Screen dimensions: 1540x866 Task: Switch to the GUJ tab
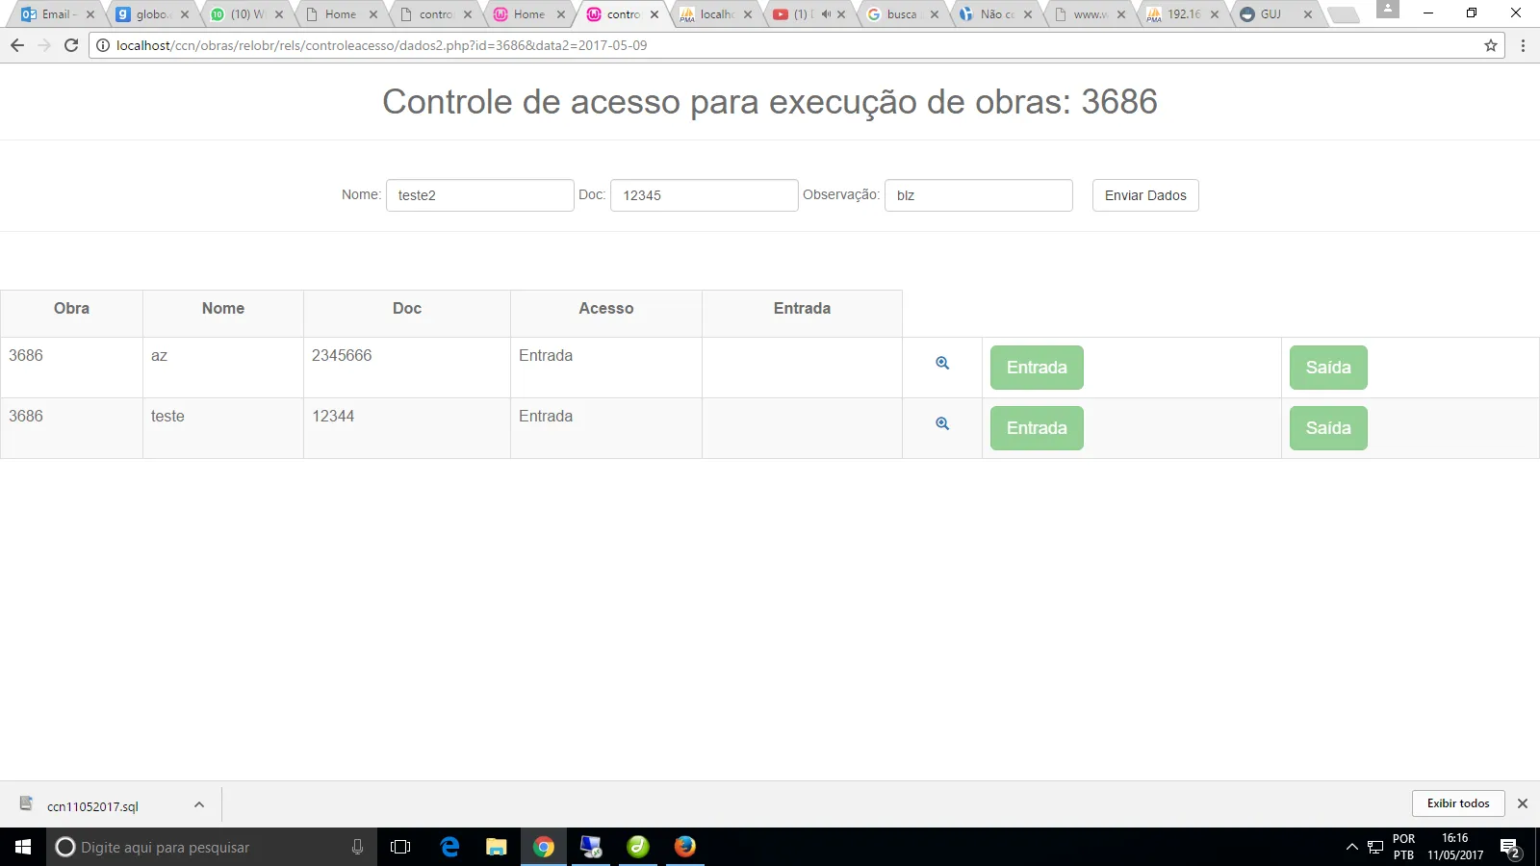pyautogui.click(x=1270, y=14)
